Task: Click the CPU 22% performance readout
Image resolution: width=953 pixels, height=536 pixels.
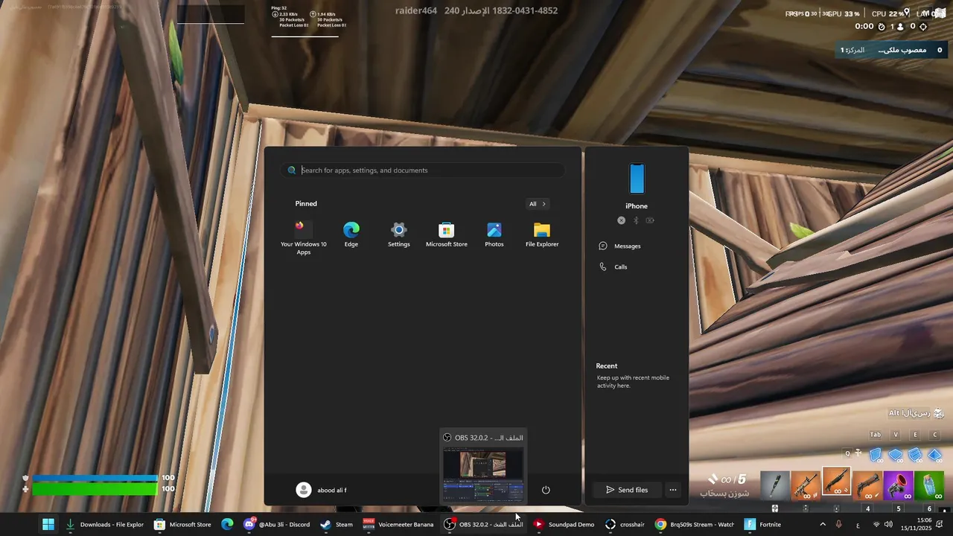Action: [x=889, y=13]
